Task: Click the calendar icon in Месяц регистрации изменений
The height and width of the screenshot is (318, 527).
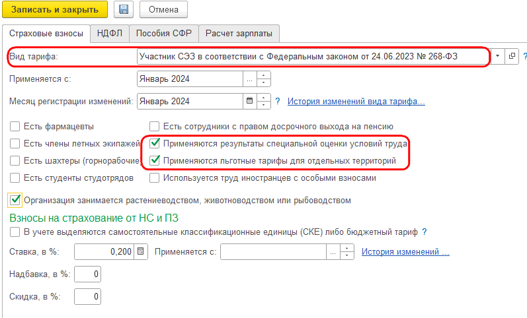Action: 249,101
